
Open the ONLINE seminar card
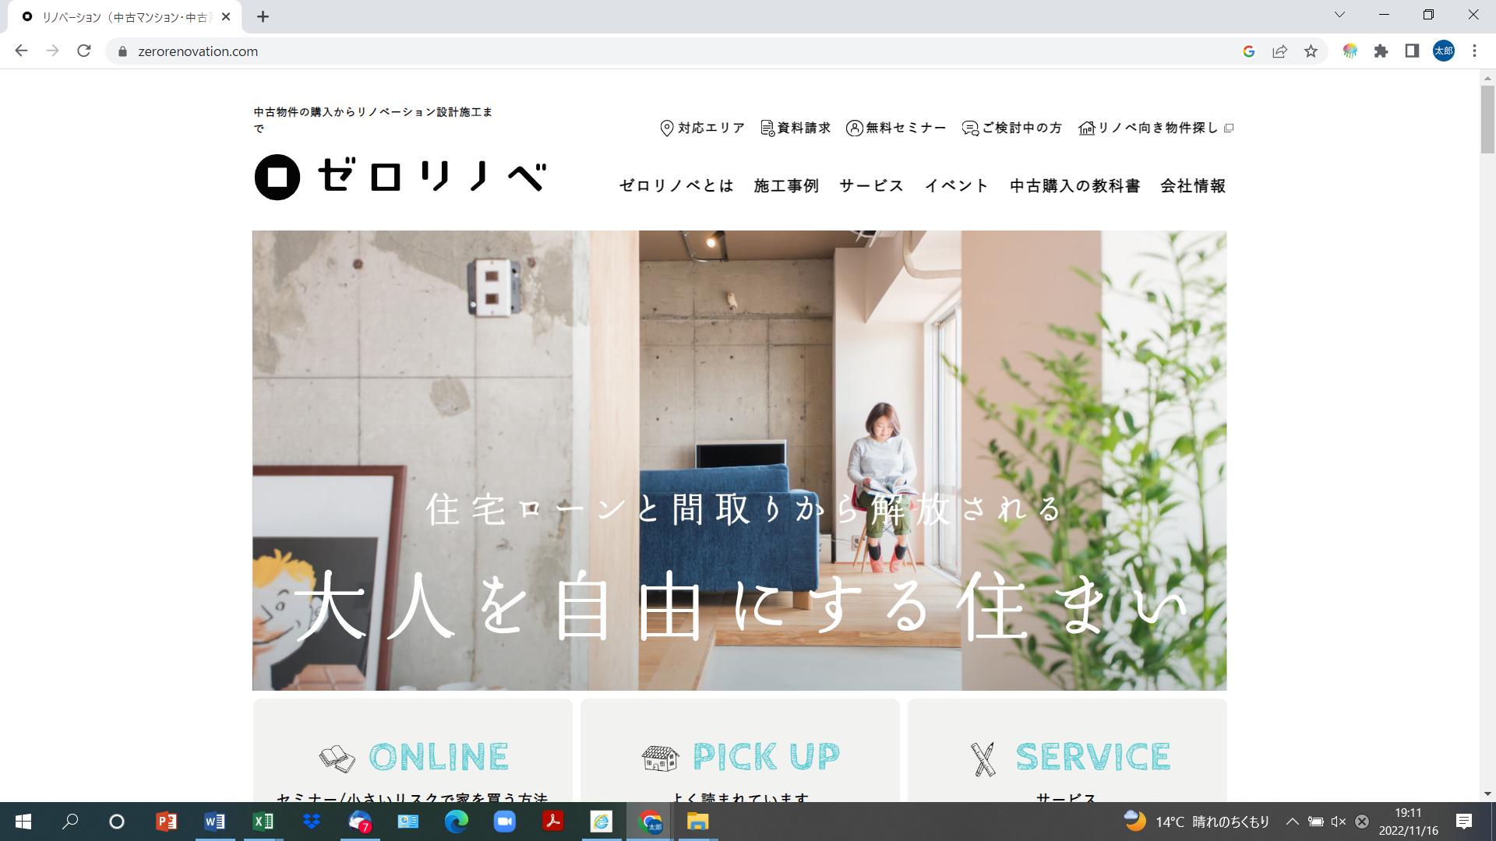[413, 757]
